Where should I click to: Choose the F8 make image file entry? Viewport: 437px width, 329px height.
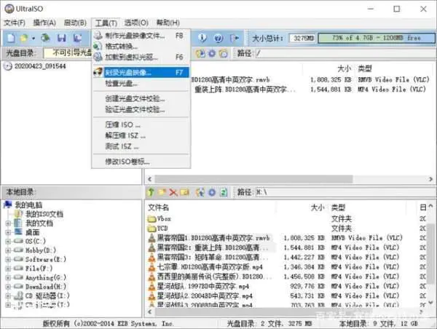[141, 36]
